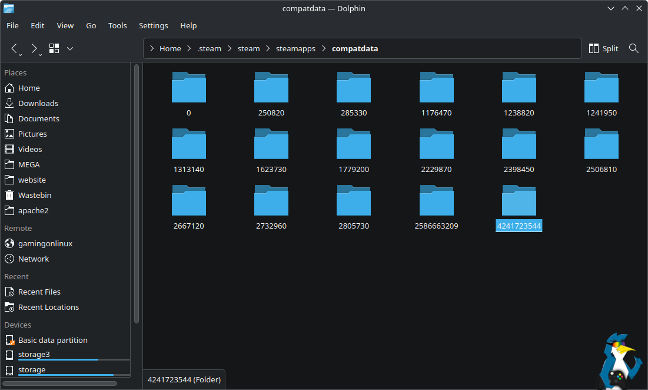The image size is (648, 390).
Task: Open the search magnifier icon
Action: 634,48
